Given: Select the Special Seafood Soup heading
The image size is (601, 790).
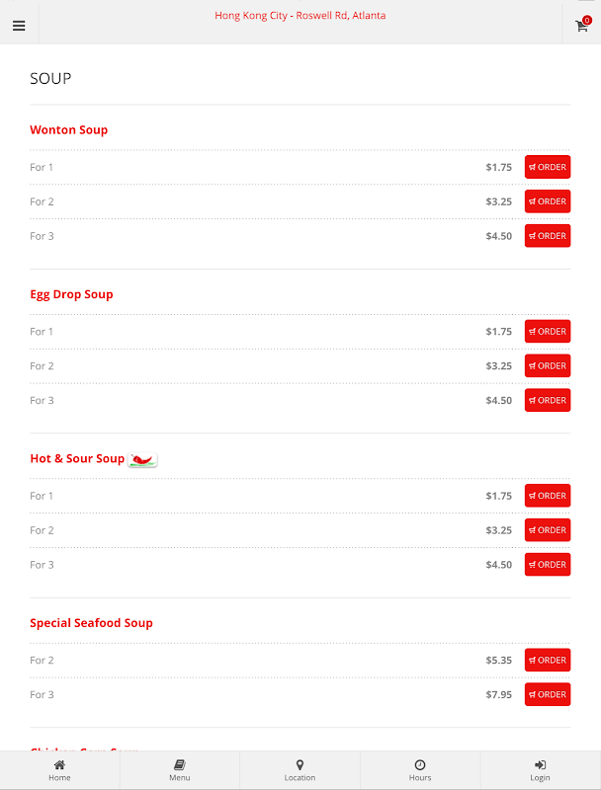Looking at the screenshot, I should coord(91,623).
